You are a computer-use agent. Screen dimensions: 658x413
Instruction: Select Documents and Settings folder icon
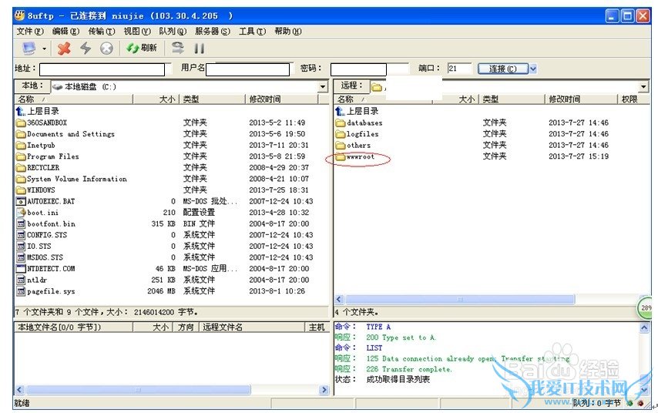tap(21, 134)
